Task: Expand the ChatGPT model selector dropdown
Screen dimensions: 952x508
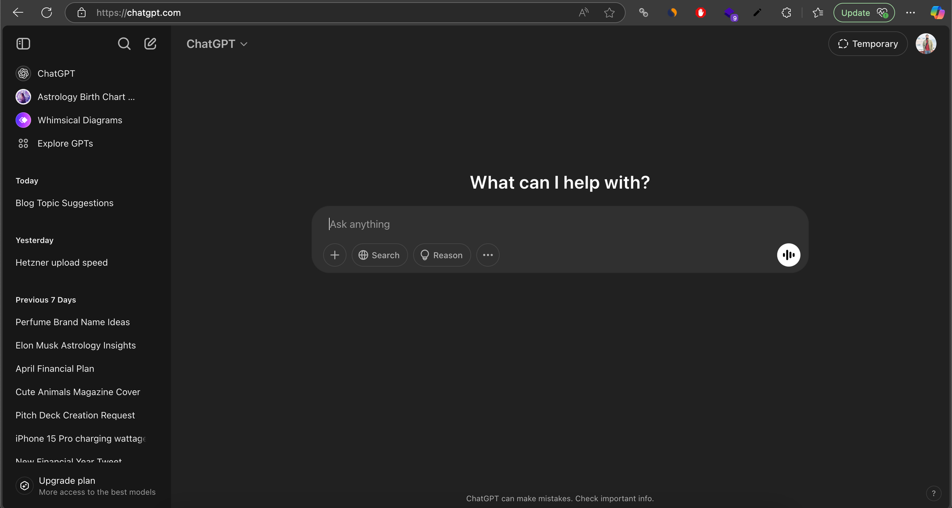Action: (x=217, y=44)
